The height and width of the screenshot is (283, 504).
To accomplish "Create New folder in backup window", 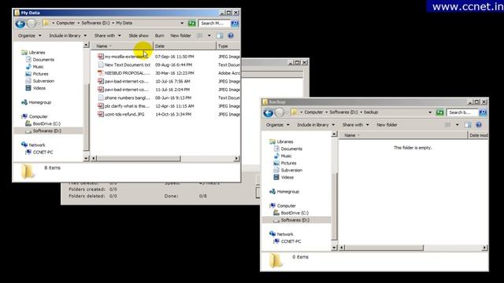I will point(387,125).
